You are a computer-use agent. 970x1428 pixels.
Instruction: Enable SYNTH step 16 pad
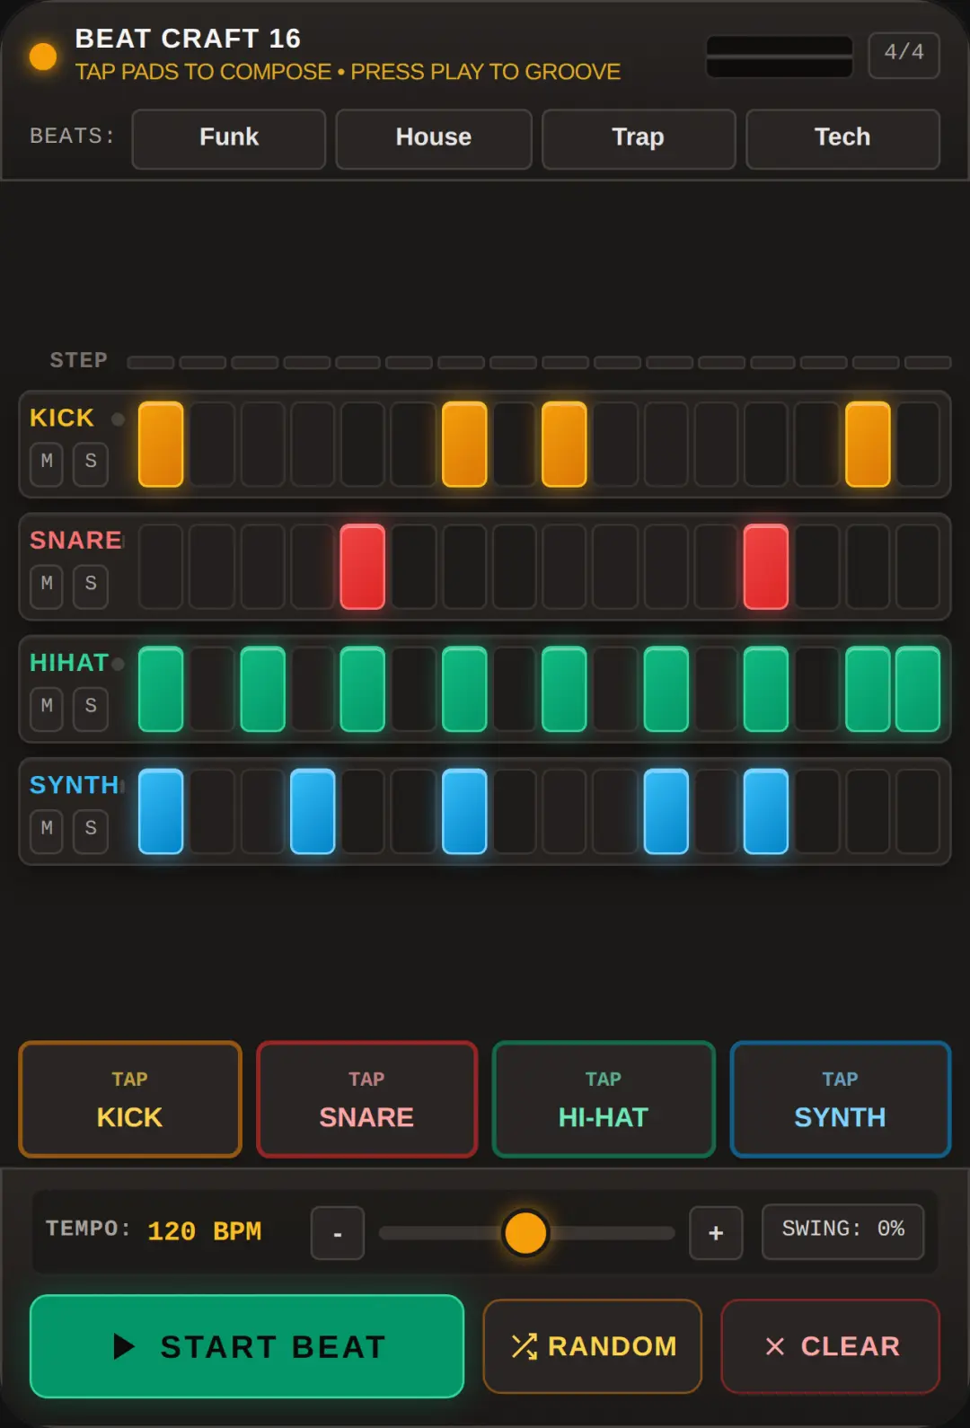pos(918,811)
